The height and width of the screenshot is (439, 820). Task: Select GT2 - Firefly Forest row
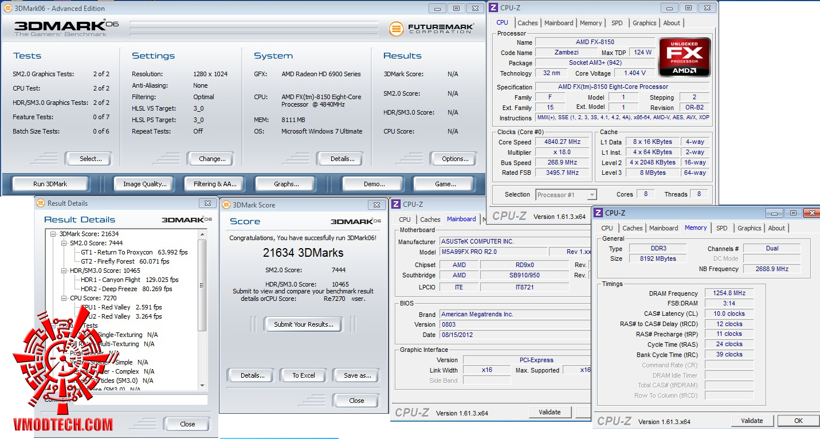tap(124, 261)
